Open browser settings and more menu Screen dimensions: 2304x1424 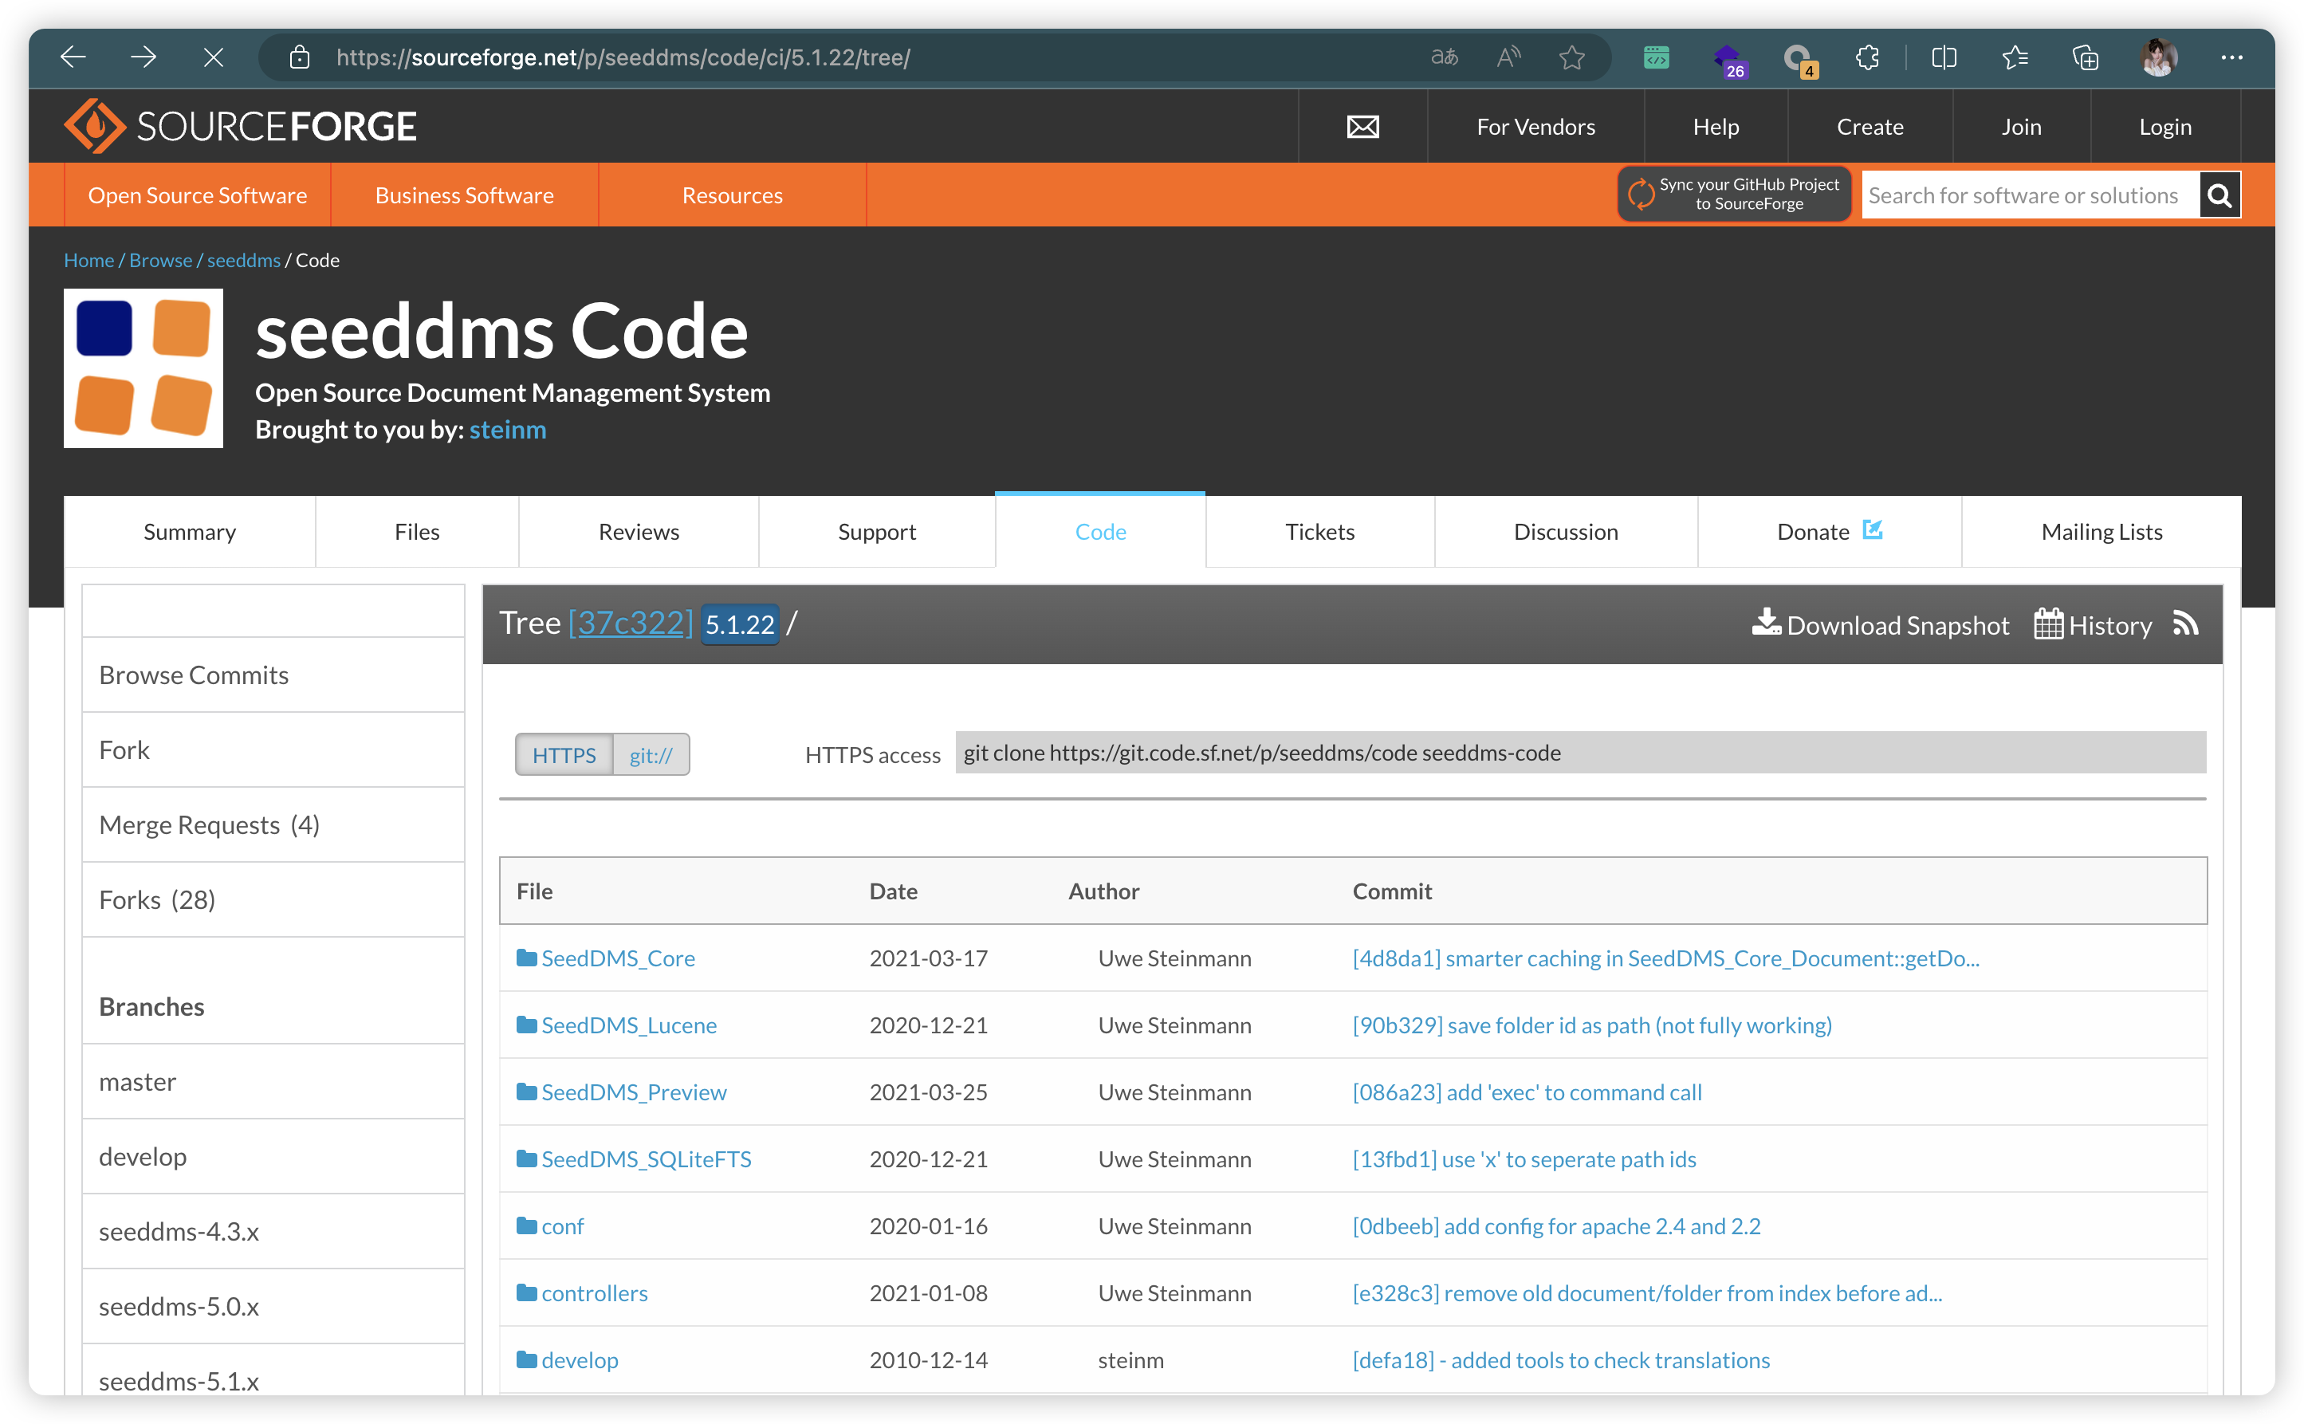pos(2231,57)
